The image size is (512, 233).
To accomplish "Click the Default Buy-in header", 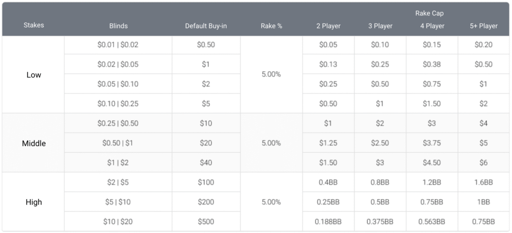I will click(206, 26).
